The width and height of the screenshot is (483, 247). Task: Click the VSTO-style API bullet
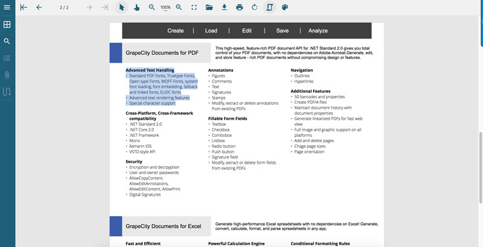click(142, 152)
